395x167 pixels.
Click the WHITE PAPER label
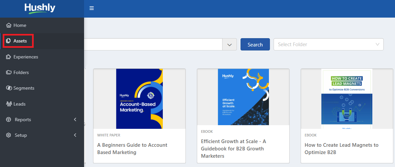pos(109,135)
